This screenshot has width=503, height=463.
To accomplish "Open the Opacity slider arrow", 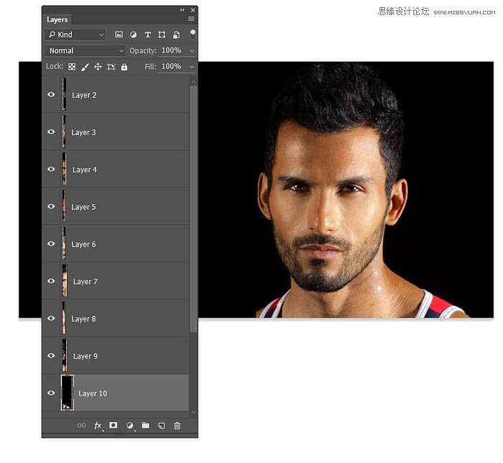I will click(x=192, y=51).
